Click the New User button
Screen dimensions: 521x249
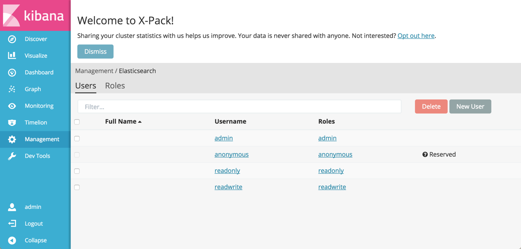pos(470,106)
